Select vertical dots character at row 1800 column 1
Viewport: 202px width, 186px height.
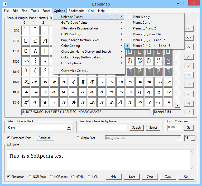click(35, 61)
